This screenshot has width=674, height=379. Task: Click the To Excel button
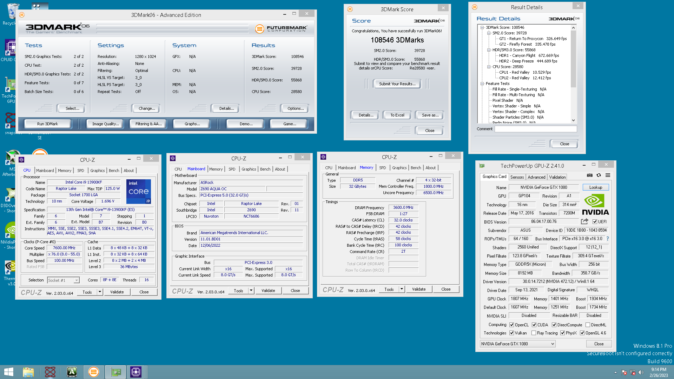(397, 115)
